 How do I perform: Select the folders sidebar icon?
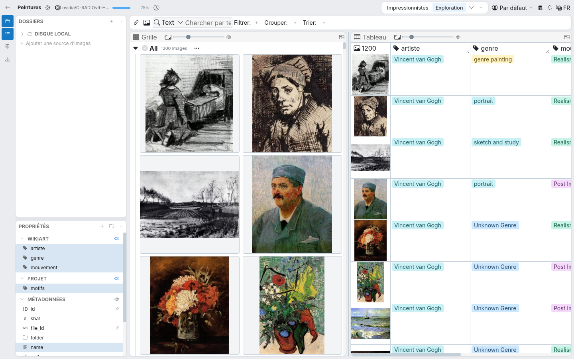pyautogui.click(x=8, y=21)
